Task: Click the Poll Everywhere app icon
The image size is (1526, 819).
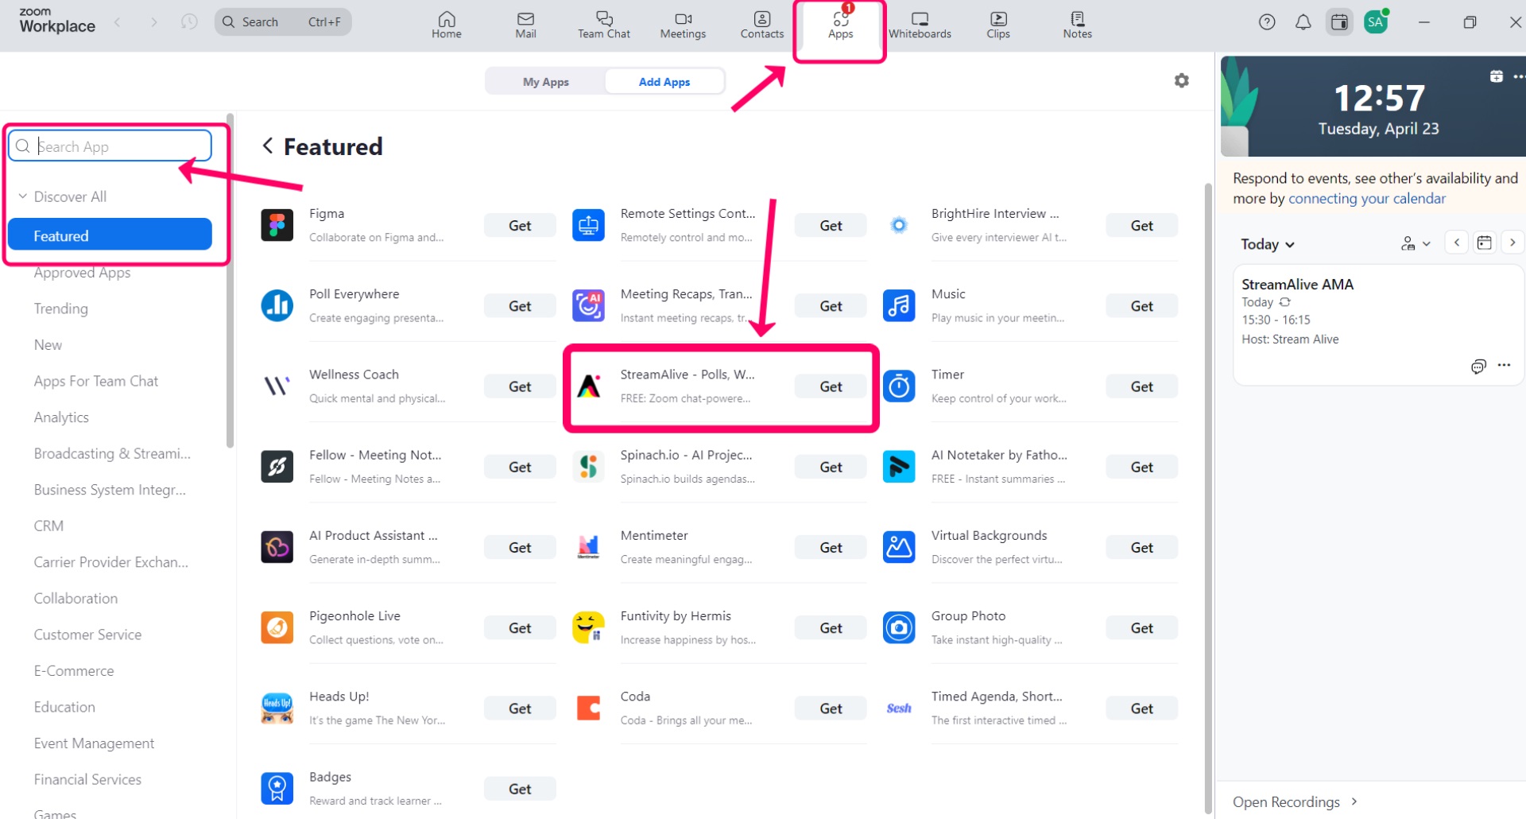Action: pyautogui.click(x=277, y=305)
